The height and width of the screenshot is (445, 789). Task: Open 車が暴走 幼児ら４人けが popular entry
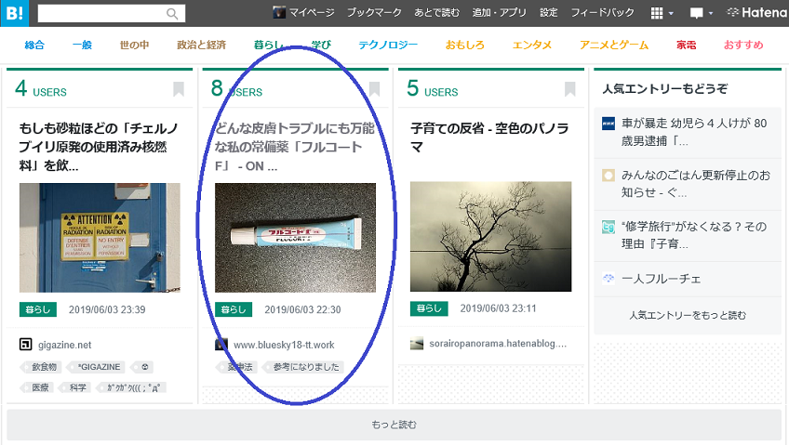(x=694, y=132)
